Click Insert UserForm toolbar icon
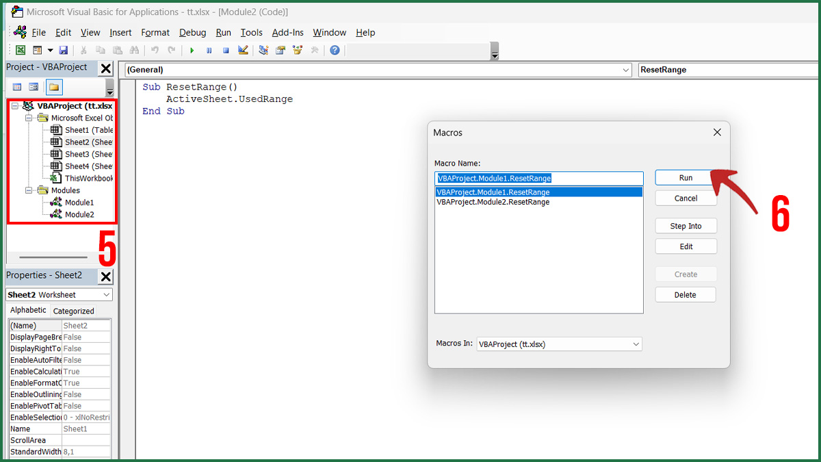 [x=38, y=50]
